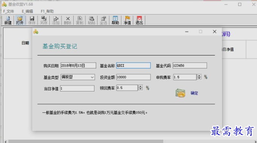Click the 基金购买登记 heading text
The image size is (257, 143).
(60, 46)
